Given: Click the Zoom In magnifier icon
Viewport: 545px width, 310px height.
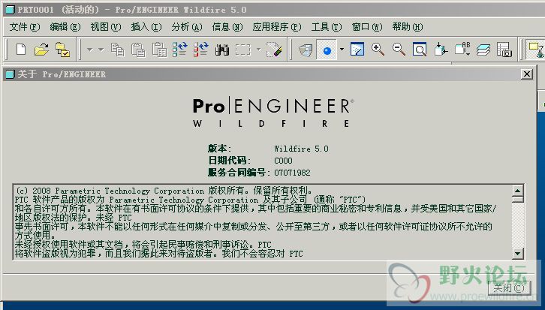Looking at the screenshot, I should tap(378, 50).
